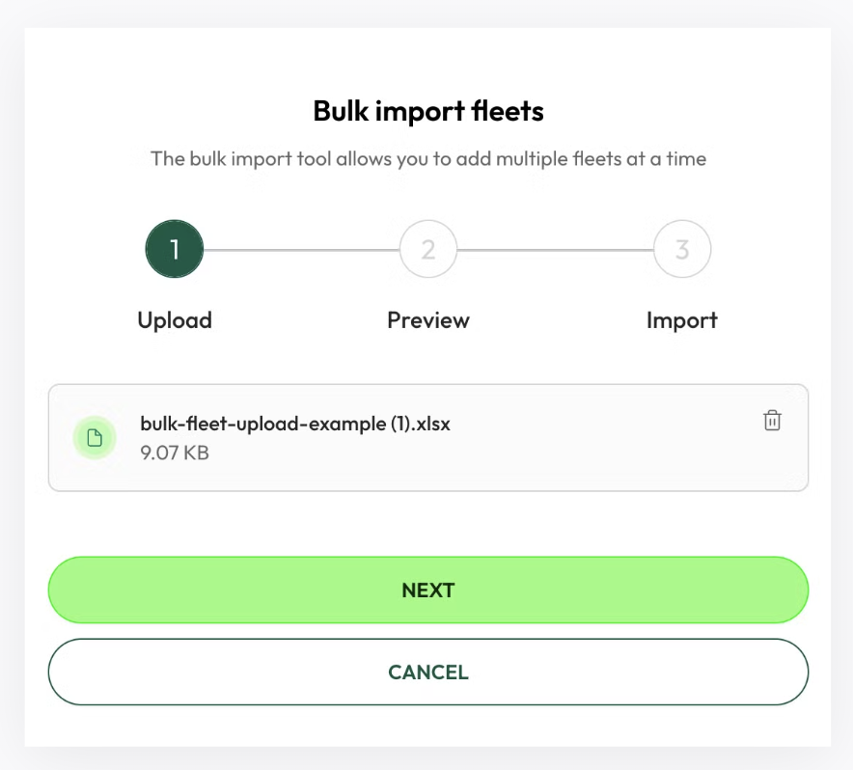Click the bulk-fleet-upload-example (1).xlsx file name
This screenshot has height=770, width=853.
pos(295,424)
